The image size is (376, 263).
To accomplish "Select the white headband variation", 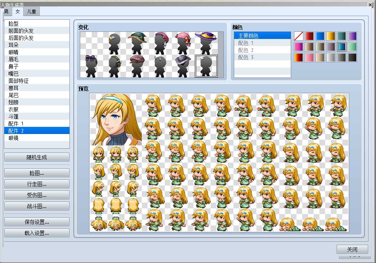I will tap(206, 66).
